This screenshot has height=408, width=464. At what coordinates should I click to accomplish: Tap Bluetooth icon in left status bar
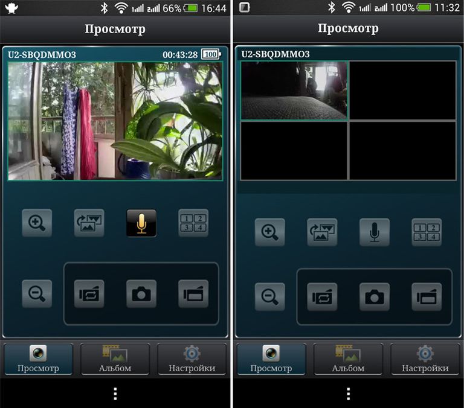coord(104,8)
